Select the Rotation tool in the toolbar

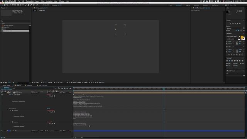[10, 5]
